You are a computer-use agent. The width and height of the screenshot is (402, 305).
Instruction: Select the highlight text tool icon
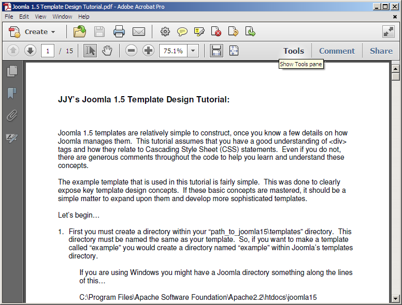click(x=199, y=32)
